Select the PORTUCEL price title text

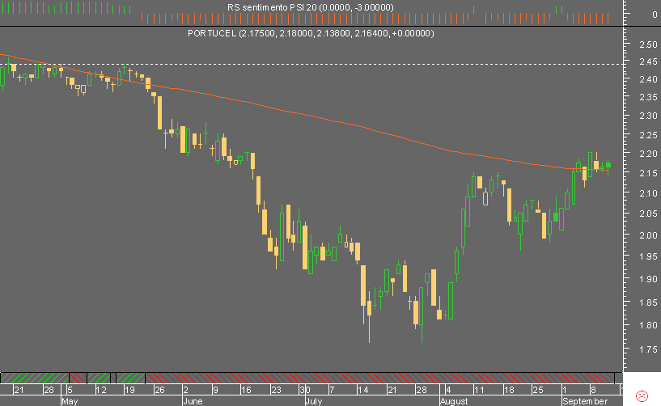tap(311, 33)
